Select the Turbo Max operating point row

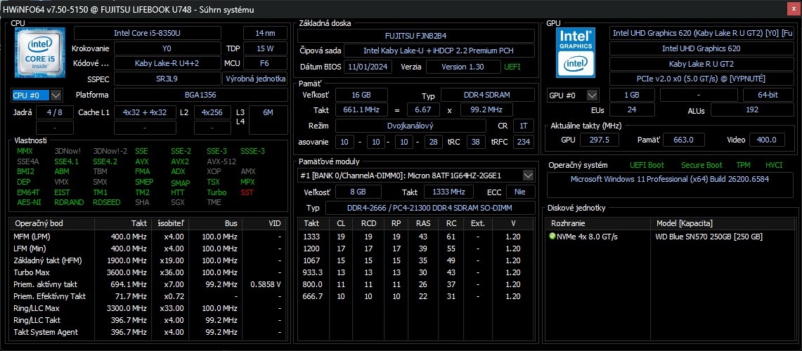click(x=148, y=272)
